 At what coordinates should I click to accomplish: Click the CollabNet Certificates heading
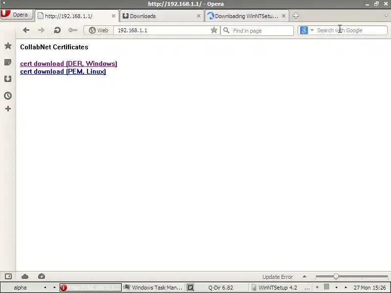54,47
